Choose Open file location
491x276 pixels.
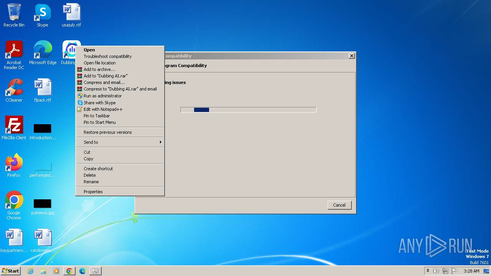120,63
